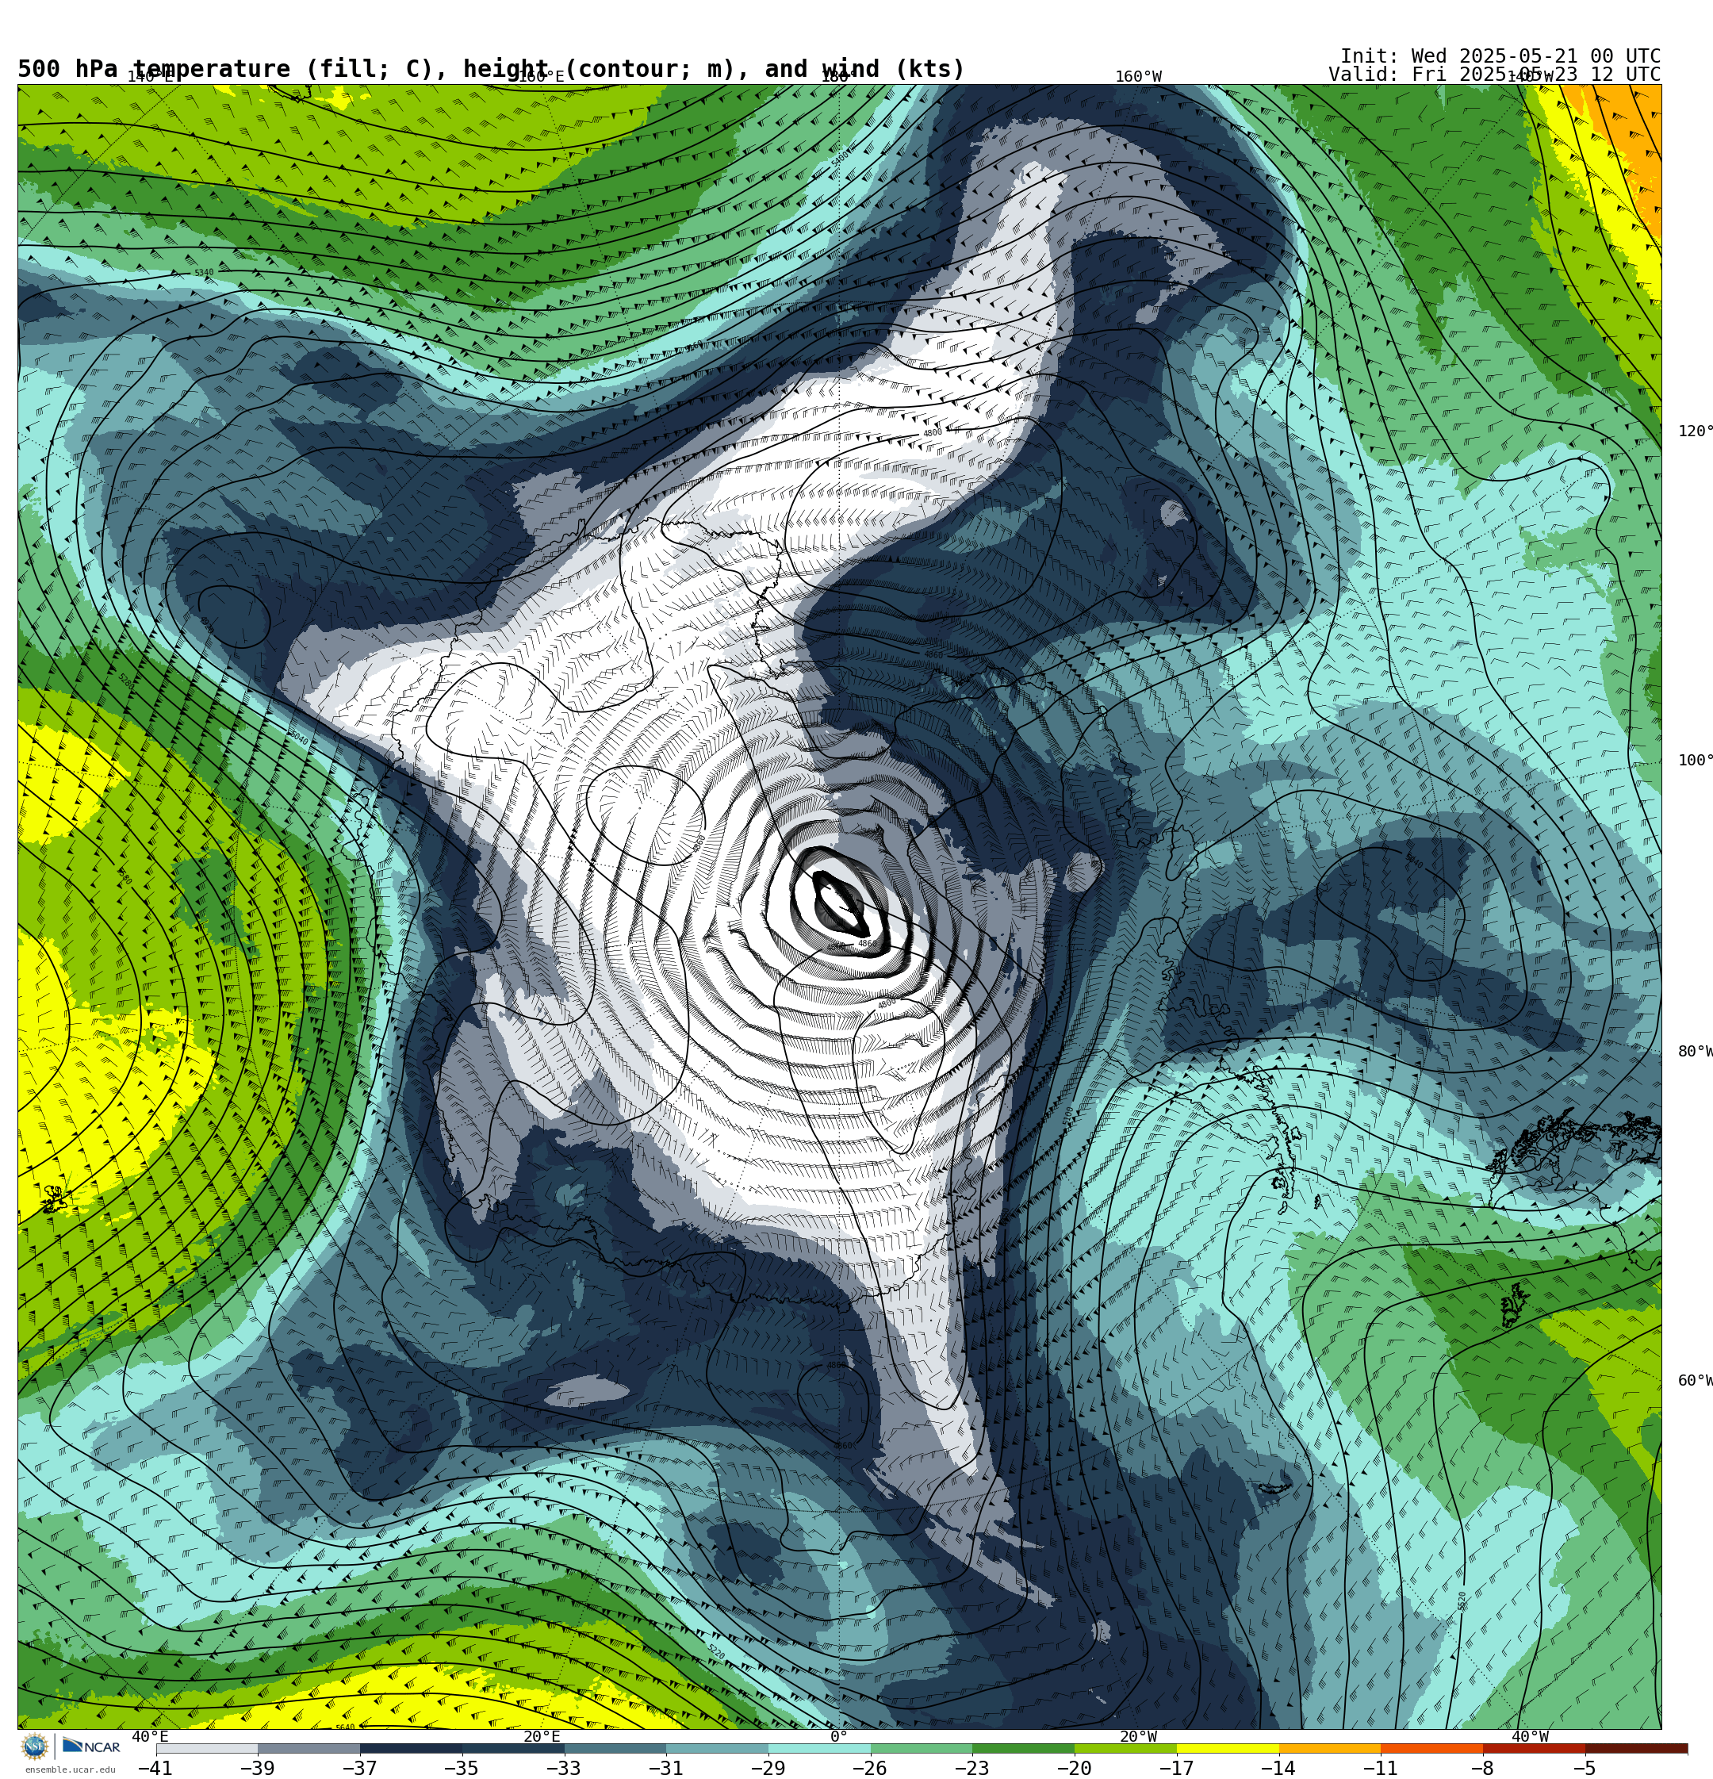Click the Valid: Fri 2025-05-23 12 UTC line

(1494, 75)
